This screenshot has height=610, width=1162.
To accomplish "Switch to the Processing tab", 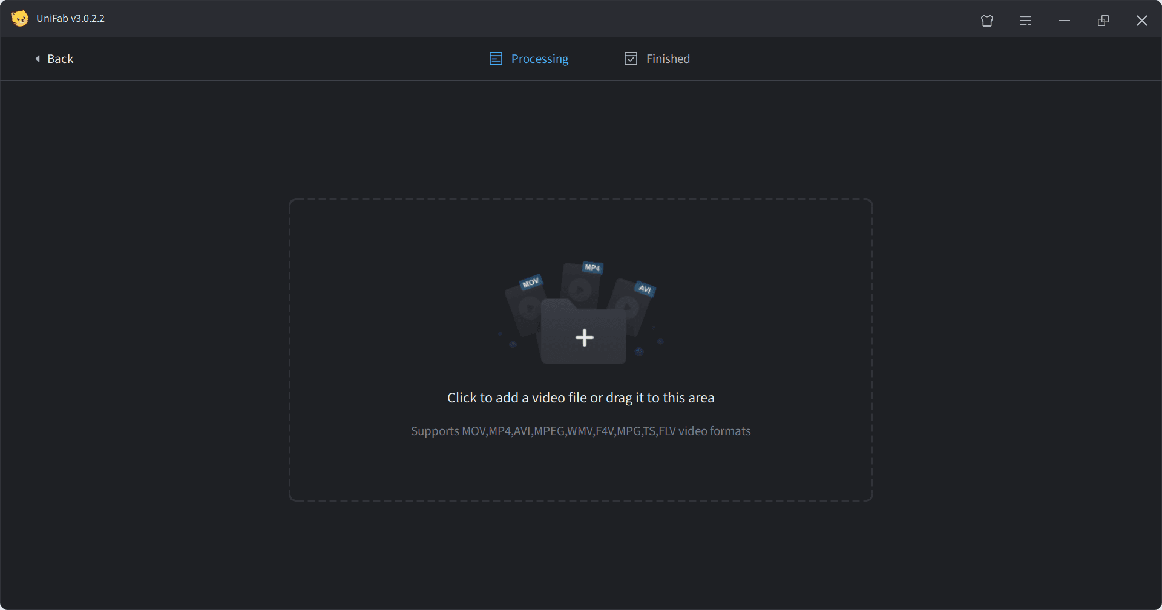I will click(529, 59).
